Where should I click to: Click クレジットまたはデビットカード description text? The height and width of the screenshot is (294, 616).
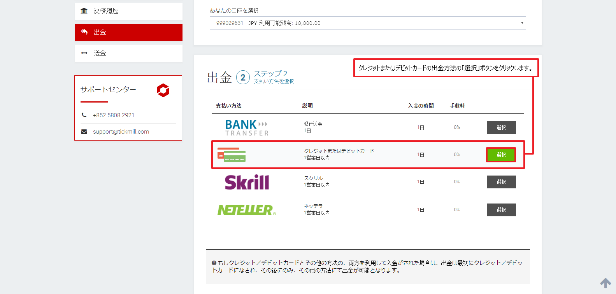coord(339,151)
